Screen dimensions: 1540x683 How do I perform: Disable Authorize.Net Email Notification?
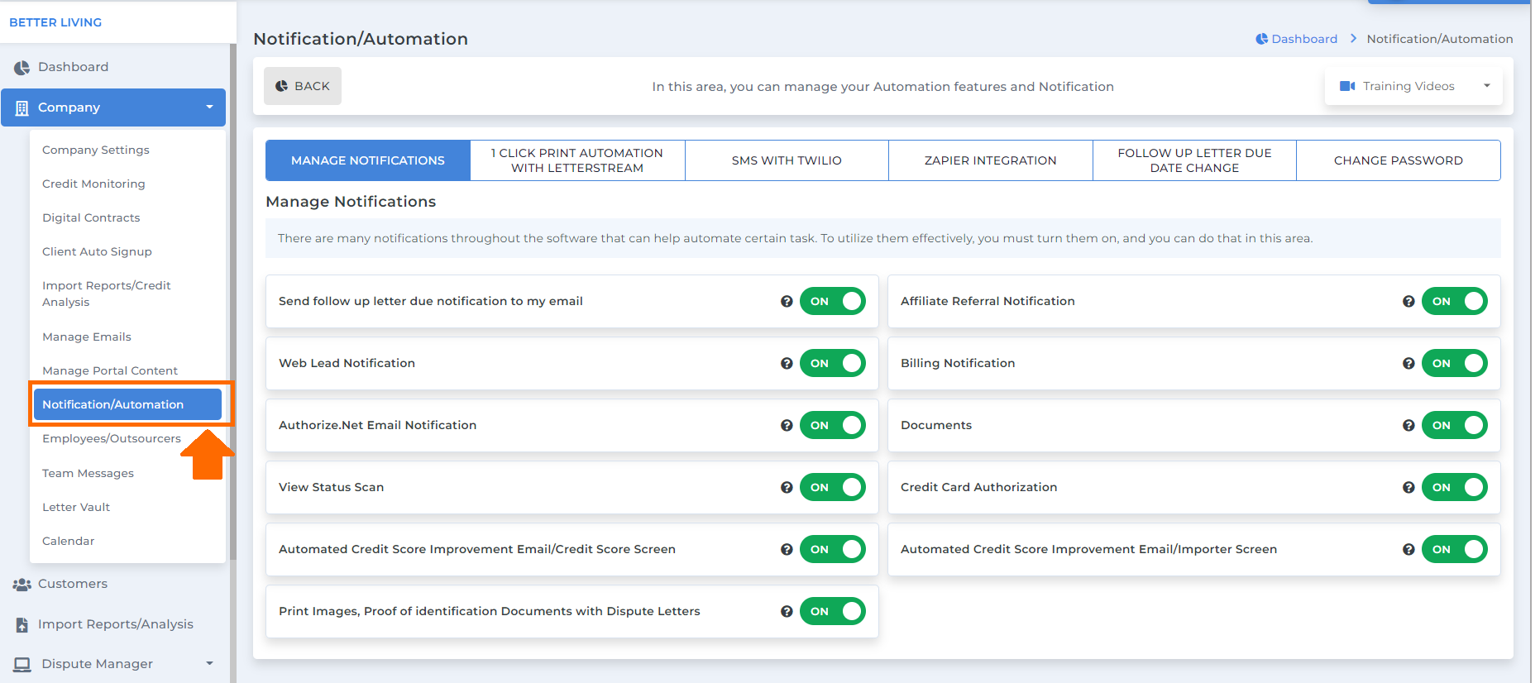click(832, 425)
